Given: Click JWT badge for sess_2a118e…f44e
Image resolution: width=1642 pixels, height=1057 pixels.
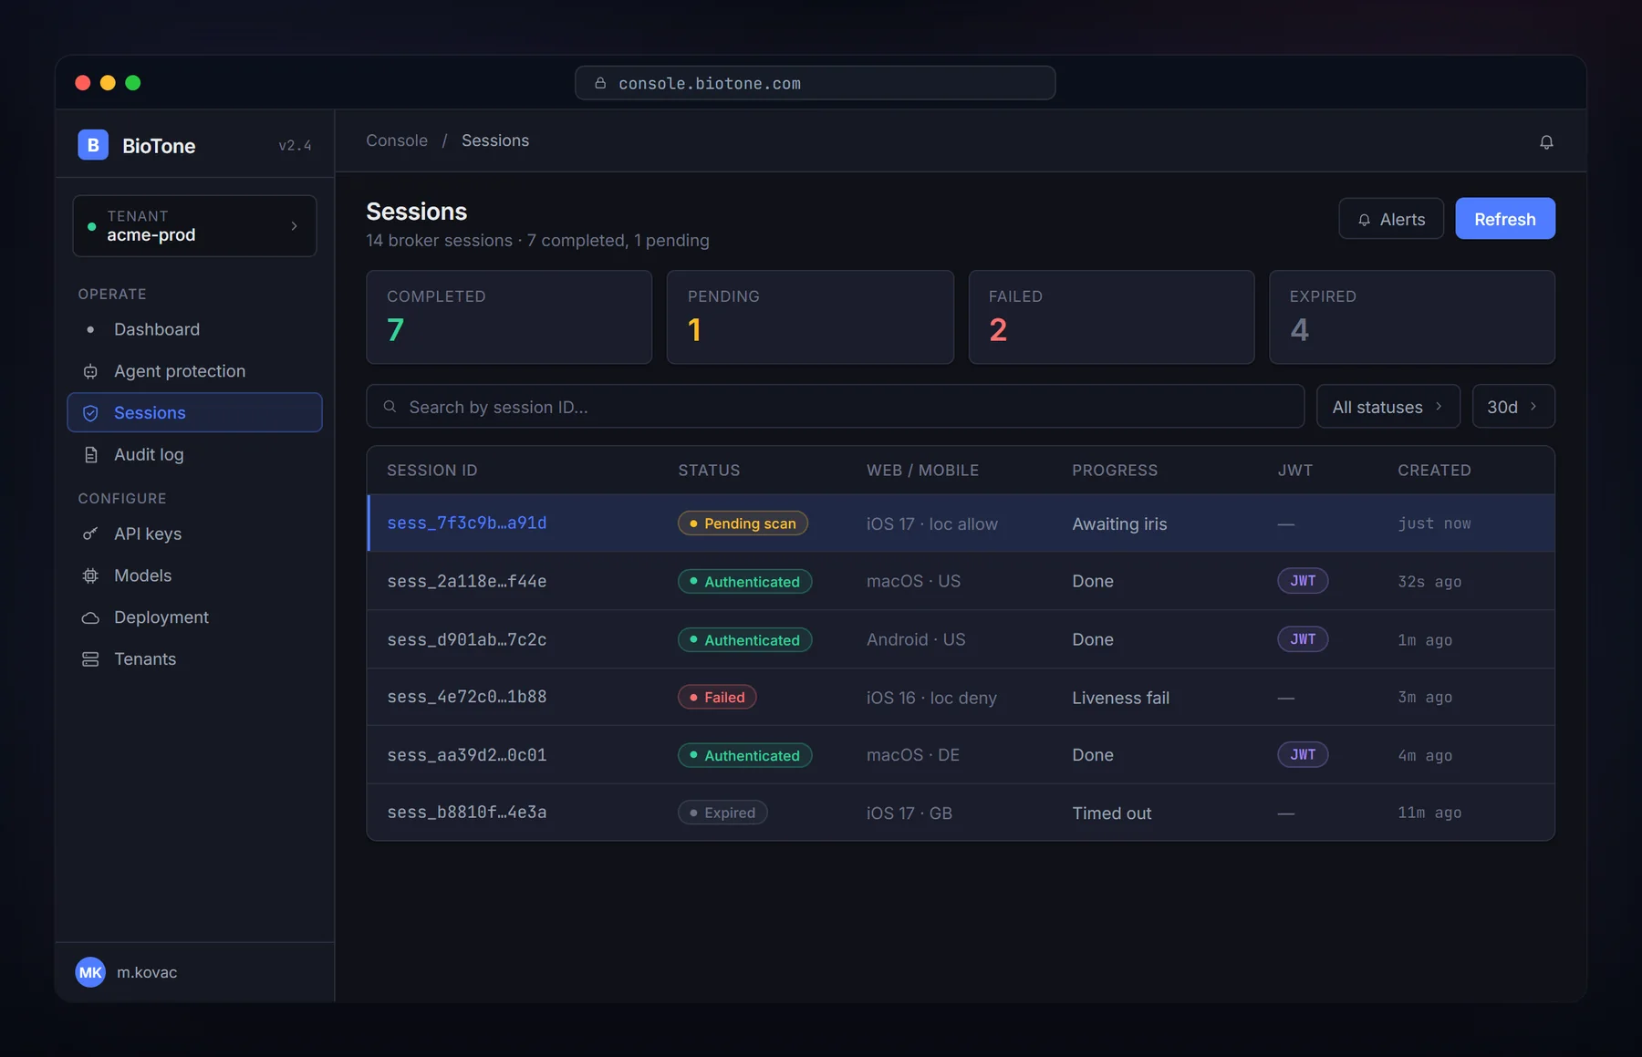Looking at the screenshot, I should coord(1303,581).
